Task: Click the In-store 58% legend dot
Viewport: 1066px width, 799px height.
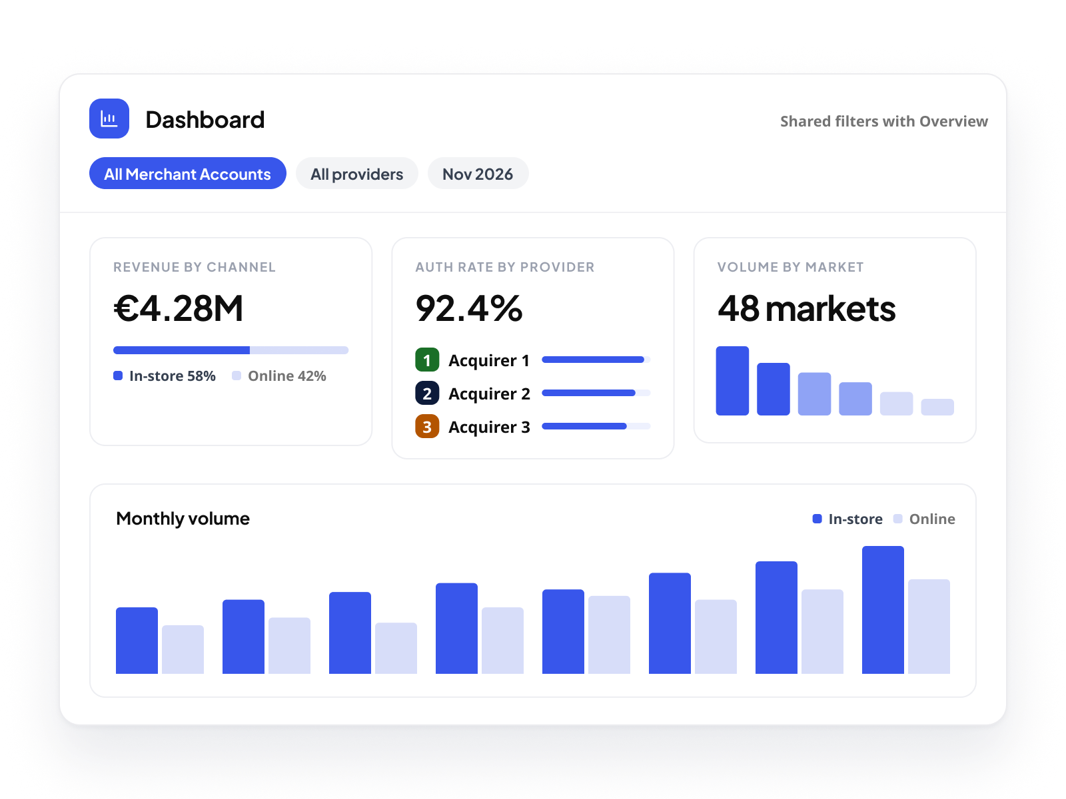Action: 118,376
